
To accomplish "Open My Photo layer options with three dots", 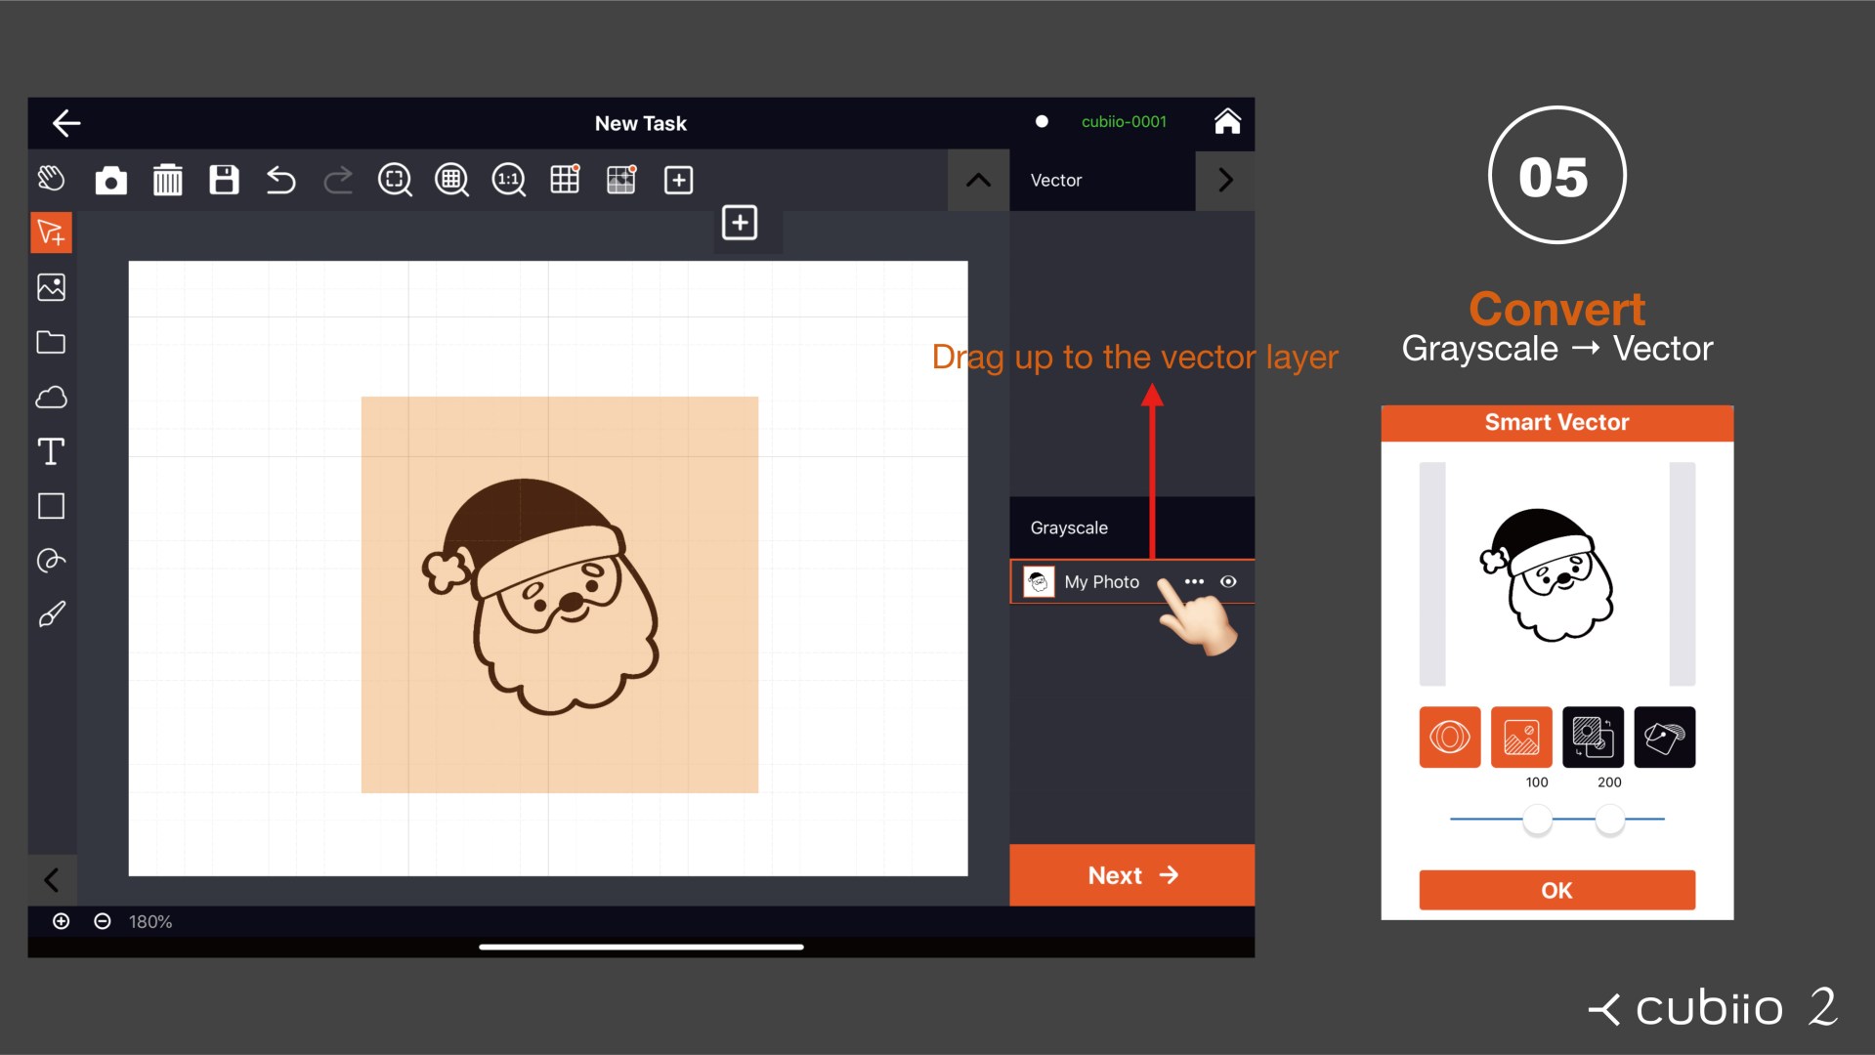I will [x=1193, y=581].
